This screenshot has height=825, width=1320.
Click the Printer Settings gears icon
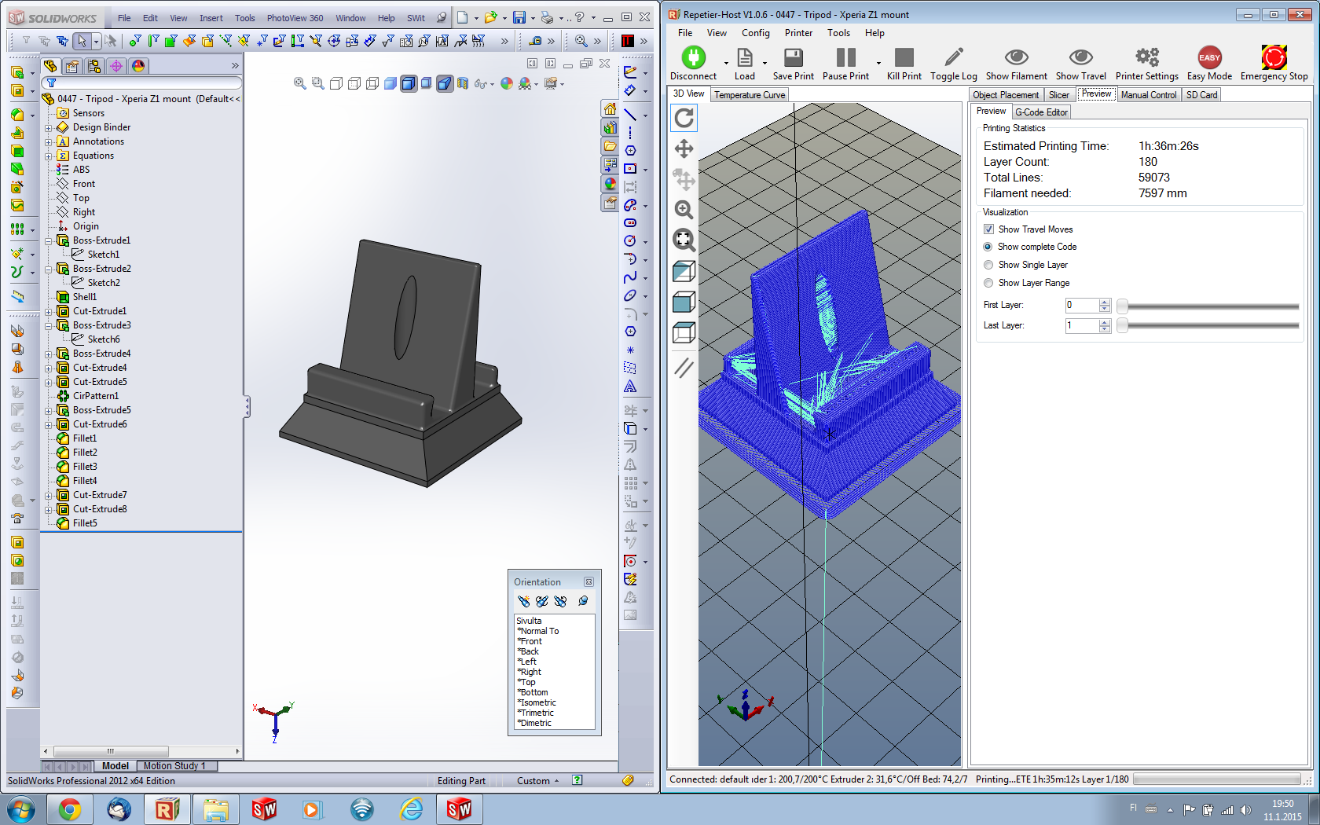coord(1146,57)
